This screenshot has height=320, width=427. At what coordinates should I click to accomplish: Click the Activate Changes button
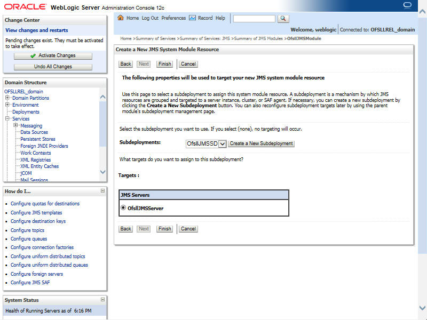click(53, 56)
